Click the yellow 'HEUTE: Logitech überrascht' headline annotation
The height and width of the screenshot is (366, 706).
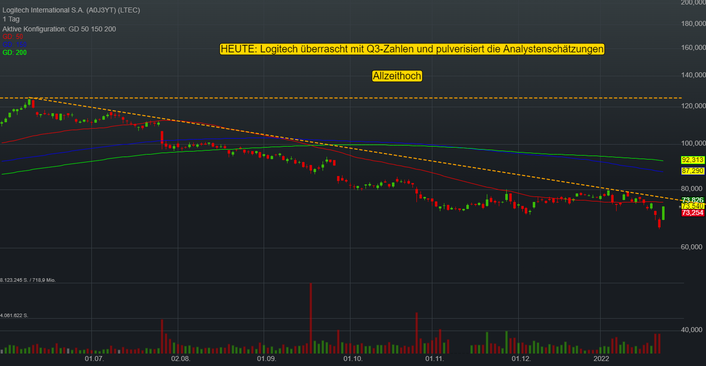(412, 49)
